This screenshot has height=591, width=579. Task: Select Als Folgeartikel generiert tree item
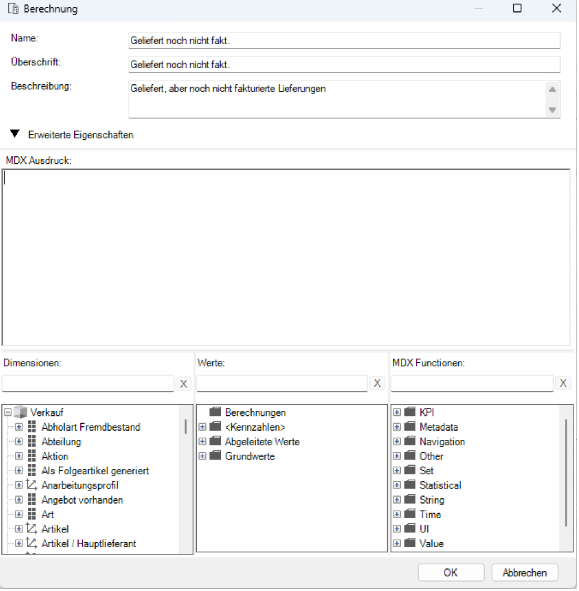pyautogui.click(x=95, y=471)
